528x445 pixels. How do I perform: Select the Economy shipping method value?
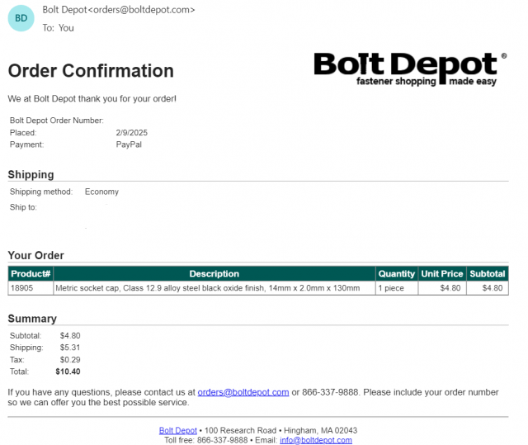click(x=101, y=192)
